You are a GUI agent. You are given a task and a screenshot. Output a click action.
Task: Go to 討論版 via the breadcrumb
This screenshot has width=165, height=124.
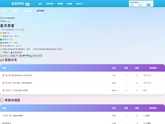(x=15, y=11)
